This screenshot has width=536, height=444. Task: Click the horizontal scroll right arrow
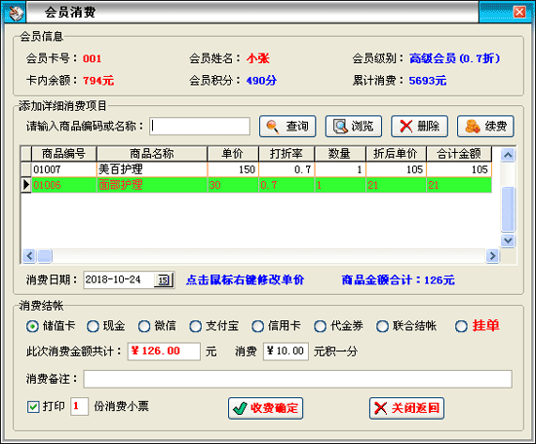click(x=492, y=255)
